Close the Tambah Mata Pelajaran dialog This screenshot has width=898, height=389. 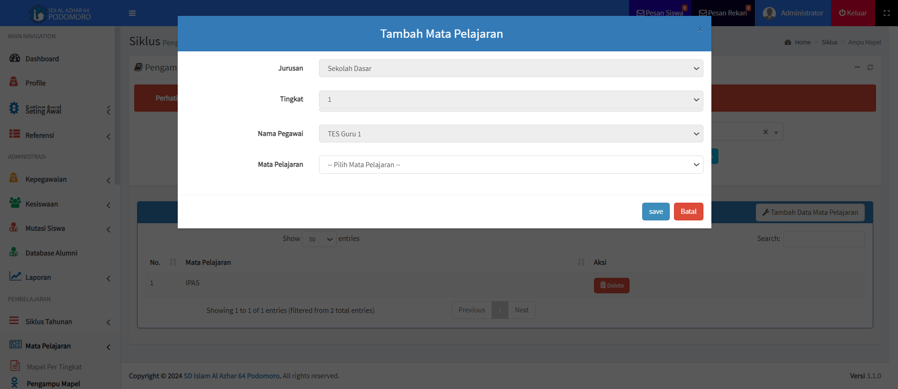coord(700,29)
